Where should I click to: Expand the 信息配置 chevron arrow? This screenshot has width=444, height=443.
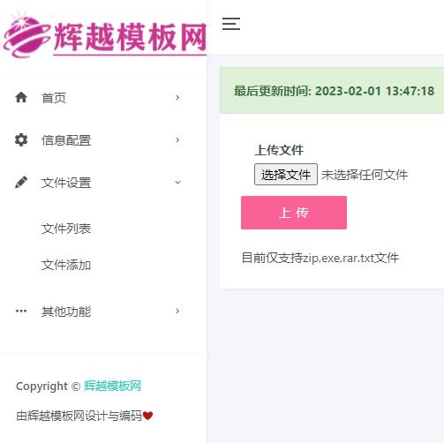click(177, 140)
